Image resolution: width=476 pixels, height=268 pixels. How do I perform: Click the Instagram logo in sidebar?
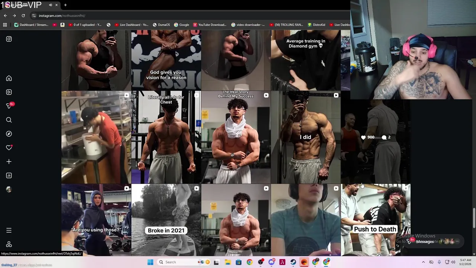click(9, 39)
